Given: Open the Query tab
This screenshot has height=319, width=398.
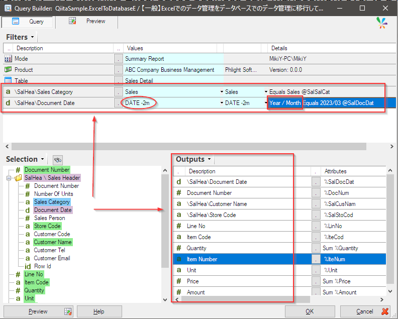Looking at the screenshot, I should coord(28,22).
